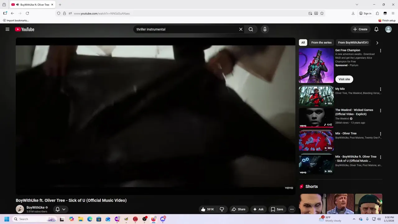Screen dimensions: 398x224
Task: Open options for the Wicked Games video
Action: click(x=380, y=110)
